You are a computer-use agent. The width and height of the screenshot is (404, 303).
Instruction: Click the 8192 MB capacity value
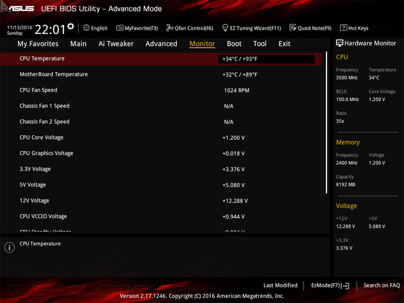[x=346, y=185]
